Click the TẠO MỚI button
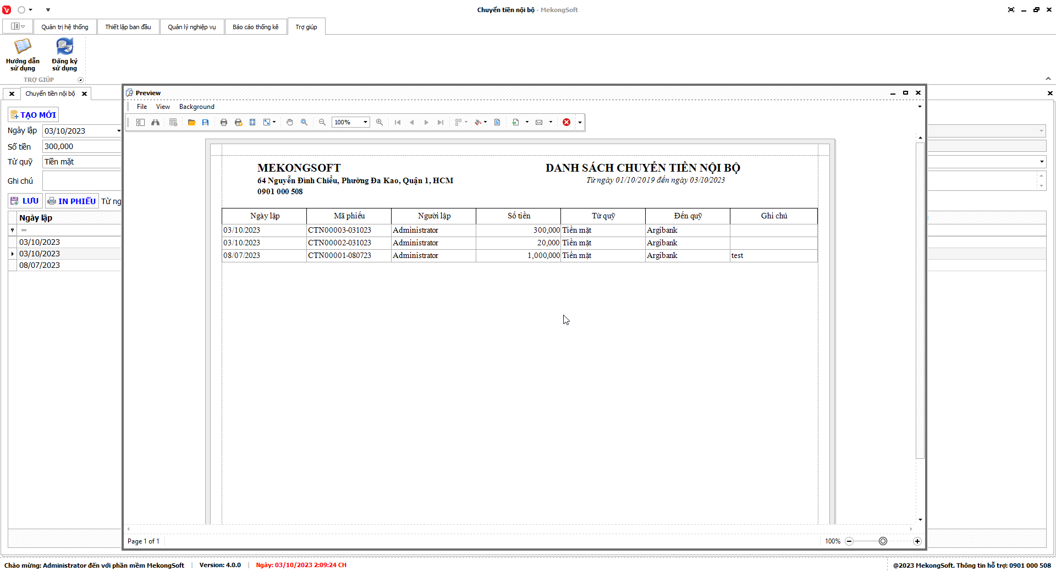1056x571 pixels. coord(34,115)
